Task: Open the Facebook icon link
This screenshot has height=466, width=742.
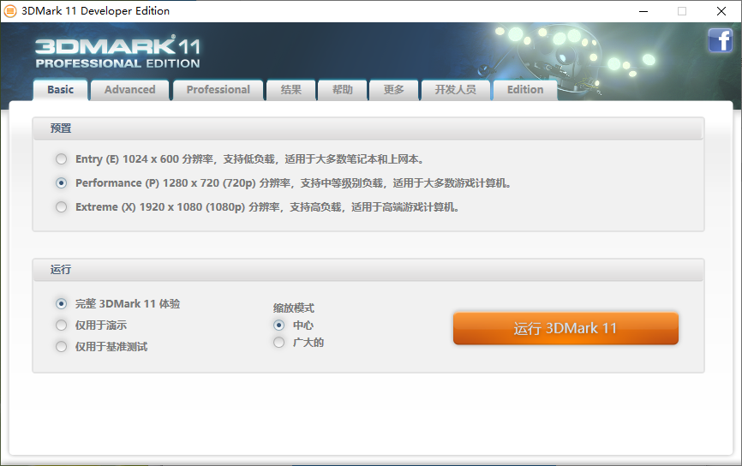Action: 721,40
